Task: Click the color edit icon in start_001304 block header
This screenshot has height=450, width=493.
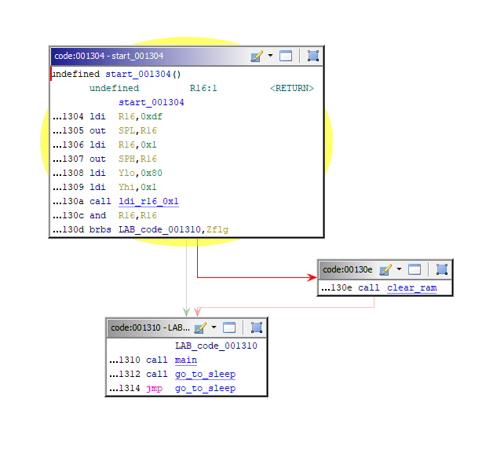Action: coord(256,57)
